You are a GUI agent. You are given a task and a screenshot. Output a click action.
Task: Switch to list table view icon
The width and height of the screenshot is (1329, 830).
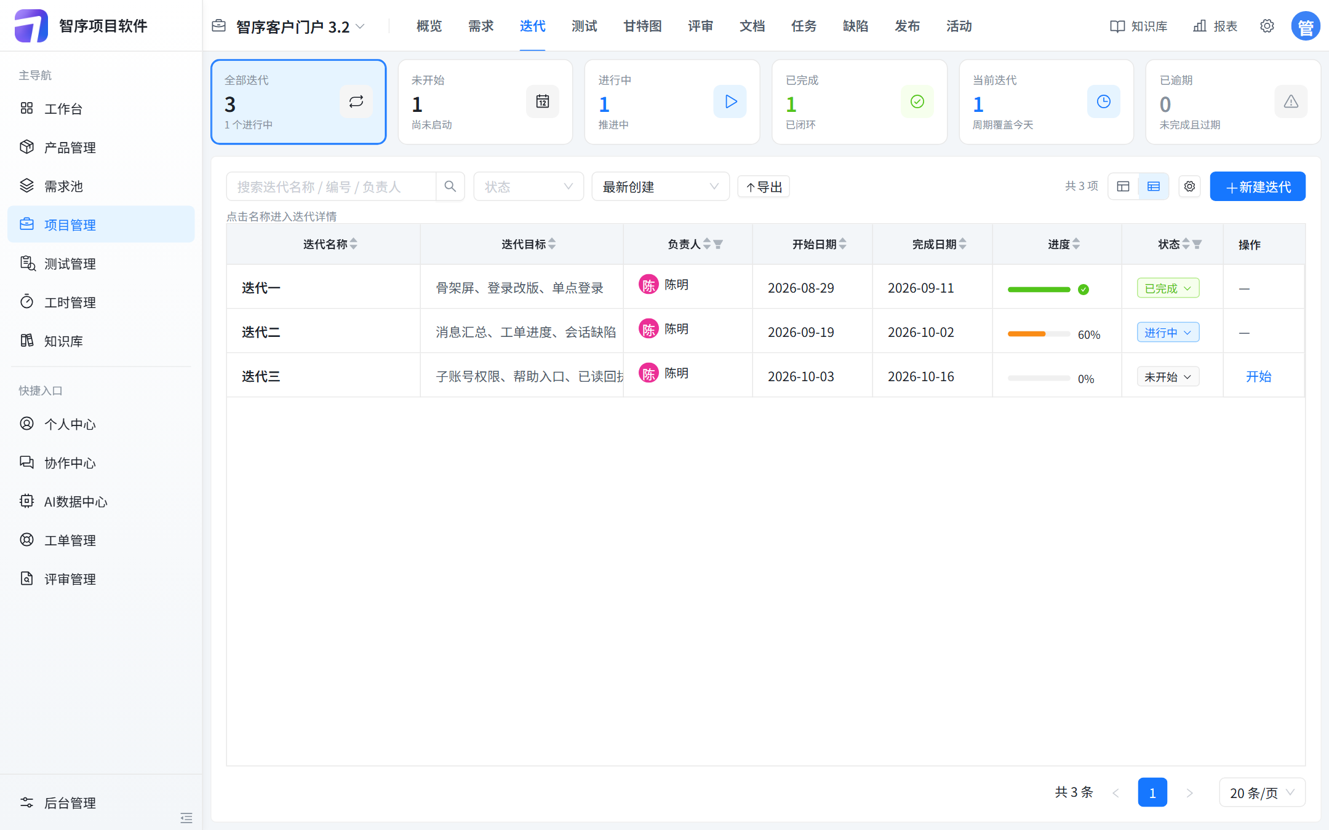pos(1154,186)
